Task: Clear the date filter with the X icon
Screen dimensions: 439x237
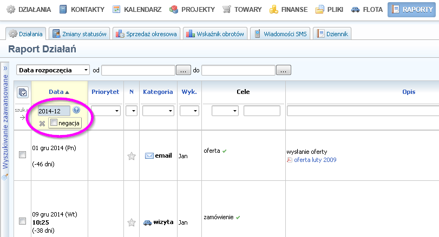Action: [x=42, y=123]
